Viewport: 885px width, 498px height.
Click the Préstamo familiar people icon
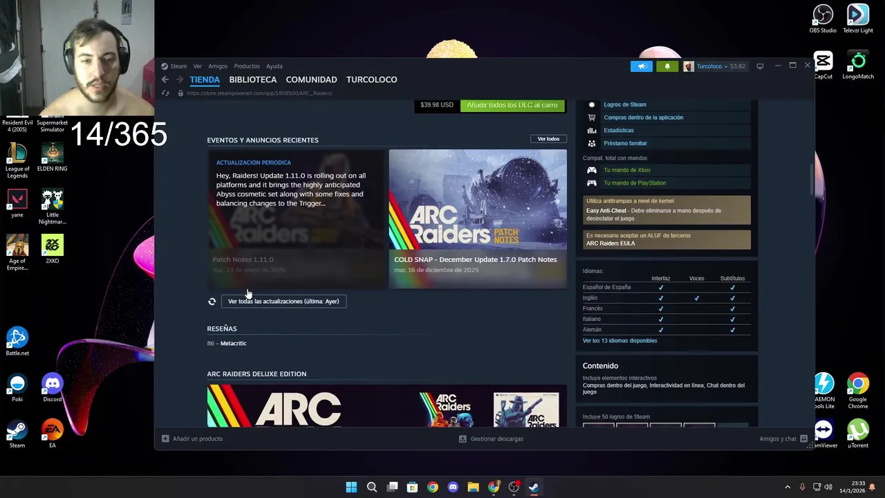592,143
